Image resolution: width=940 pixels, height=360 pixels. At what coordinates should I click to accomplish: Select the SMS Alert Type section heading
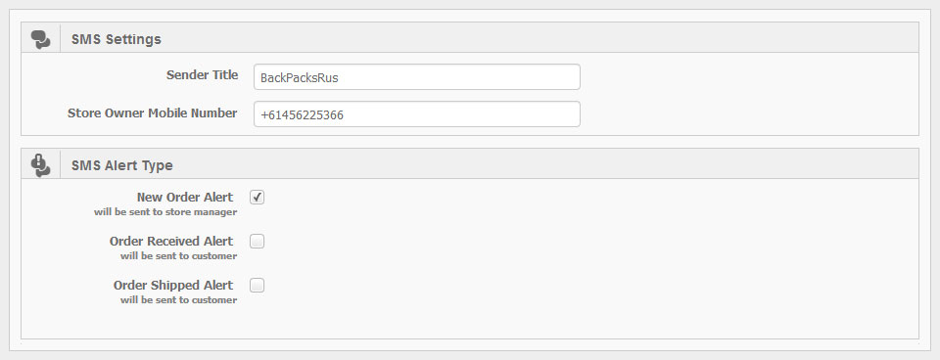(x=121, y=166)
